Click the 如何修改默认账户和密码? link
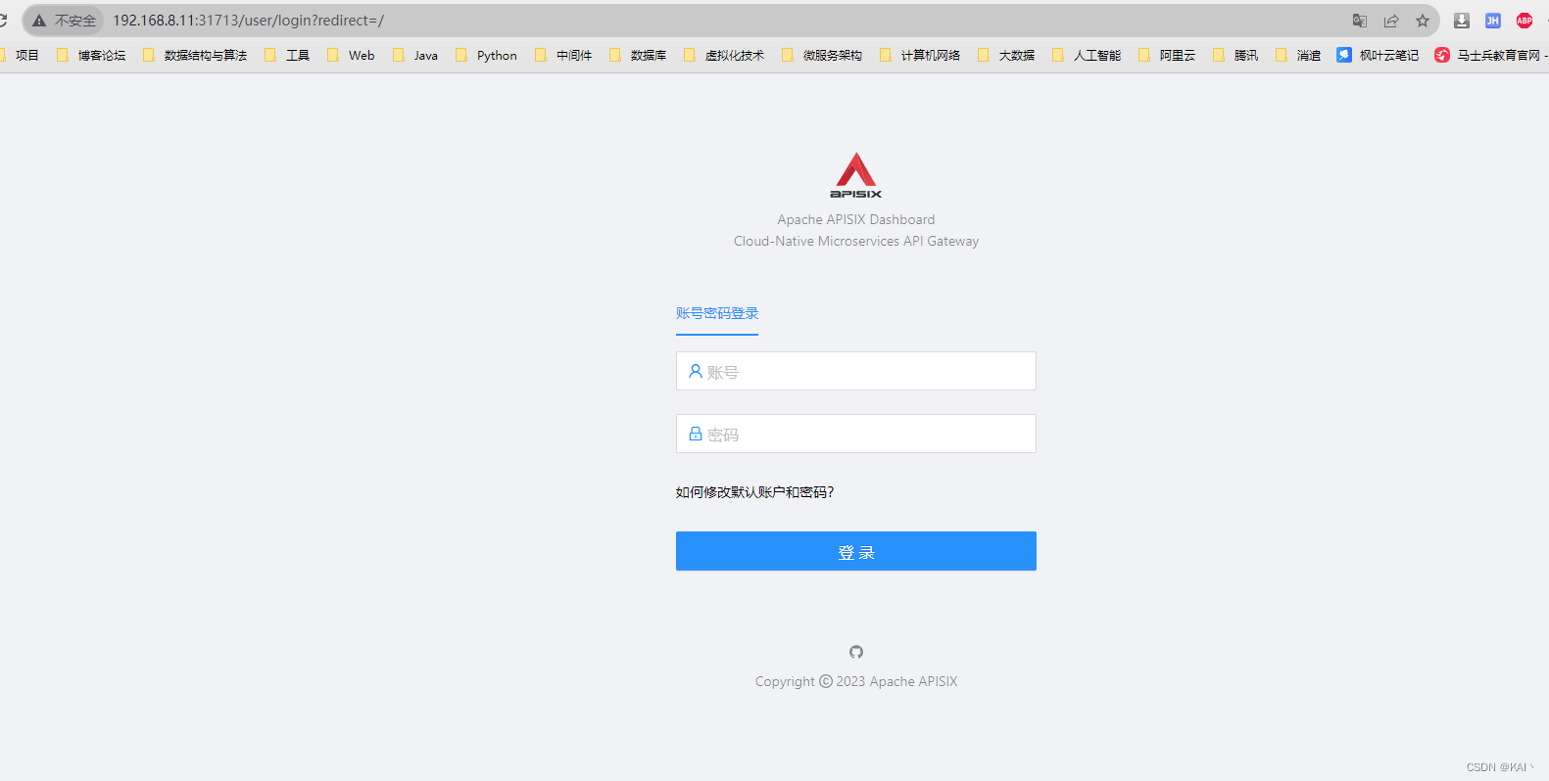 click(754, 492)
